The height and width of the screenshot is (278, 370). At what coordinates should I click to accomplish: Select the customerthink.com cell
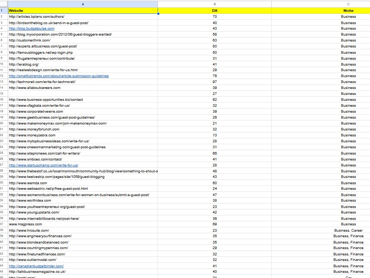[x=83, y=40]
